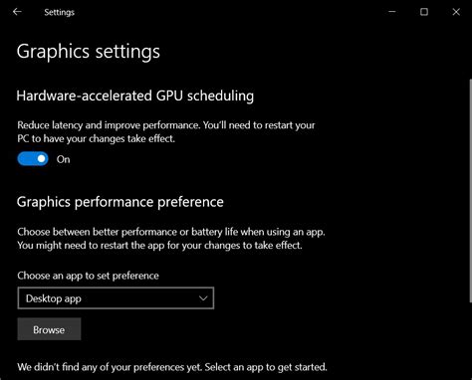Go back using the arrow icon

tap(17, 12)
